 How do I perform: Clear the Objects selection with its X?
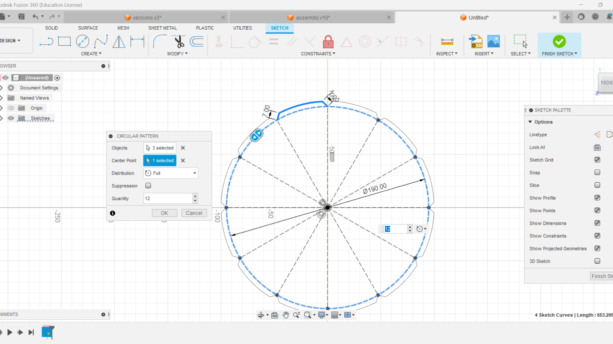click(183, 148)
